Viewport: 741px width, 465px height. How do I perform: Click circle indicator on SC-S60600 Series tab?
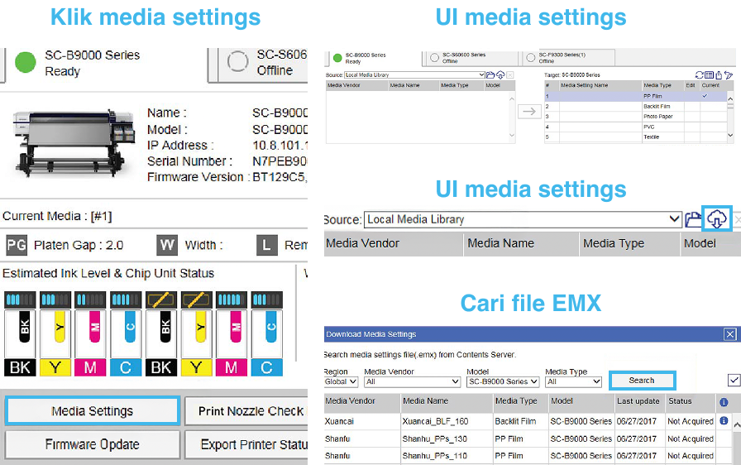(x=434, y=58)
